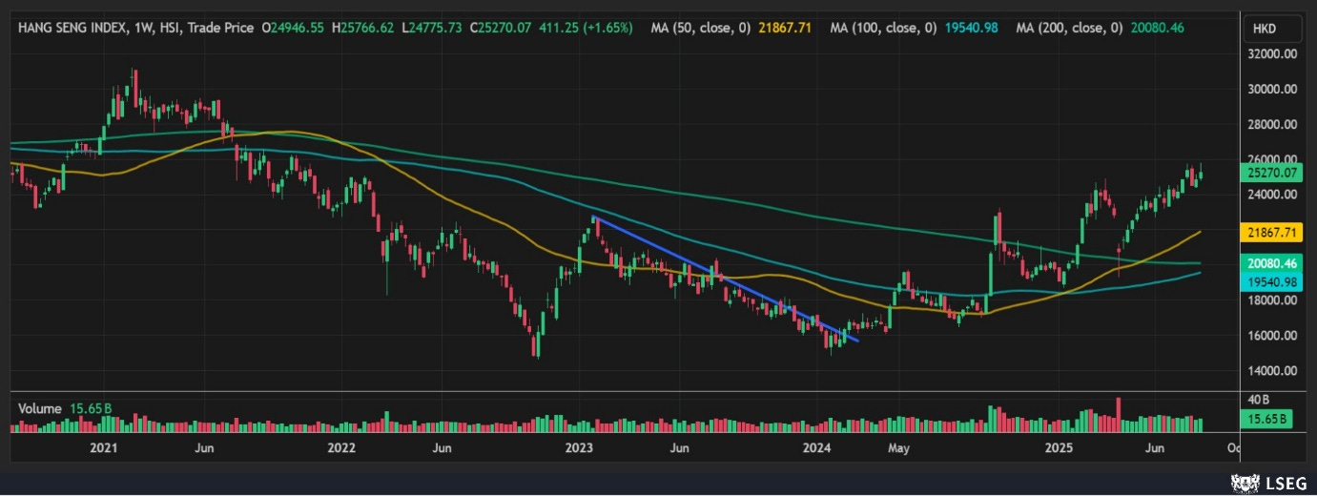The image size is (1317, 496).
Task: Click the 2024 label on time axis
Action: pyautogui.click(x=817, y=447)
